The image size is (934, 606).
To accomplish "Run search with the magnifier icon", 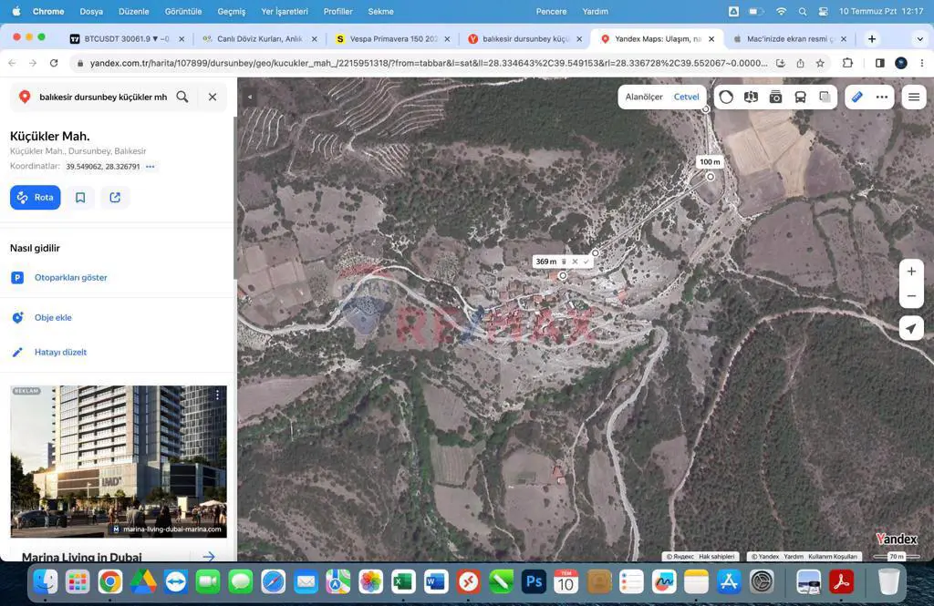I will click(x=182, y=97).
